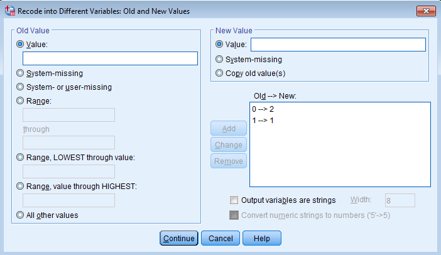Click in the New Value input field
441x255 pixels.
[337, 45]
